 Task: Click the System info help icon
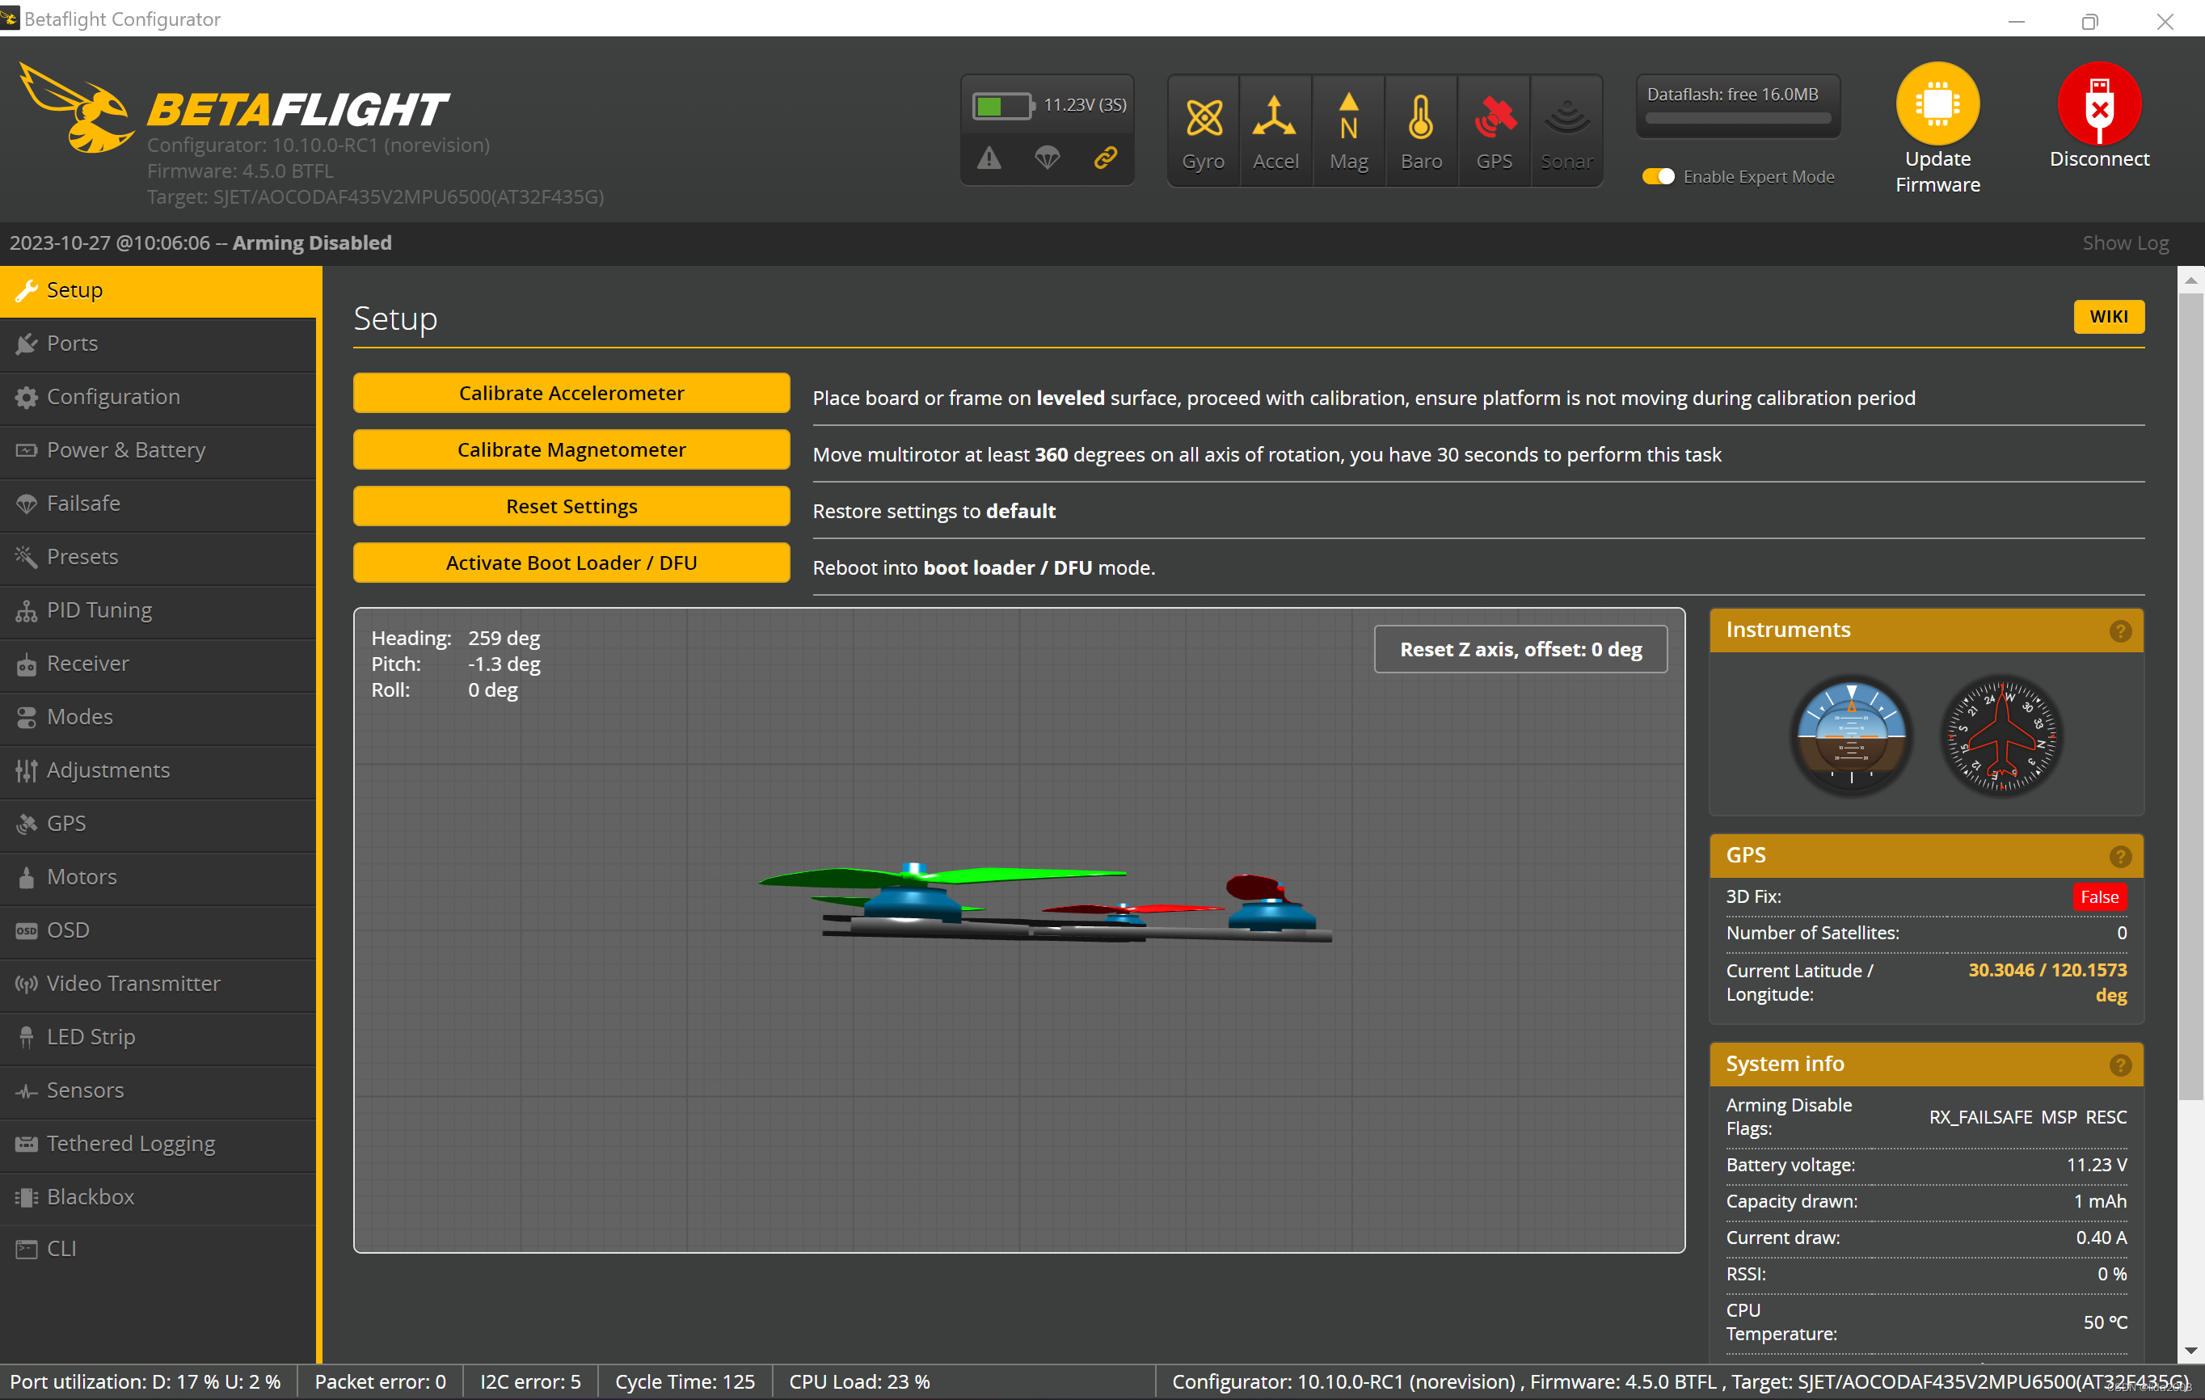[x=2119, y=1065]
